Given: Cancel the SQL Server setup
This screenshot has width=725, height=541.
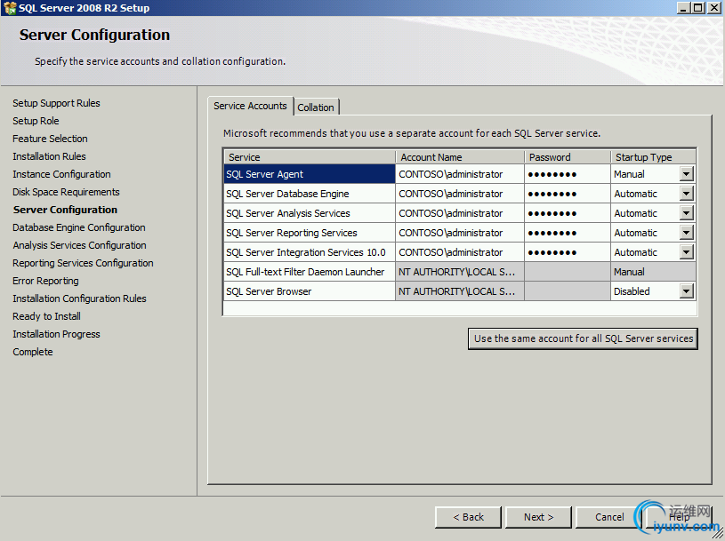Looking at the screenshot, I should pos(609,517).
